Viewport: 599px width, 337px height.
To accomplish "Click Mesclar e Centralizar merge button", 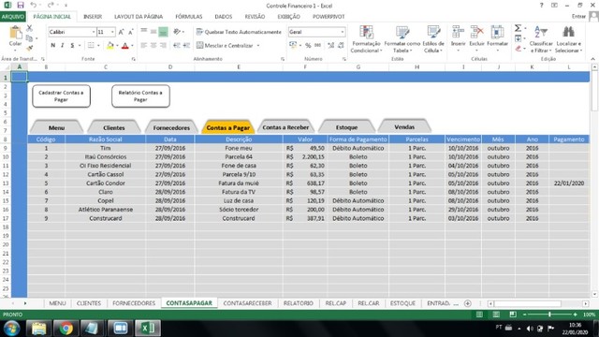I will (x=225, y=46).
